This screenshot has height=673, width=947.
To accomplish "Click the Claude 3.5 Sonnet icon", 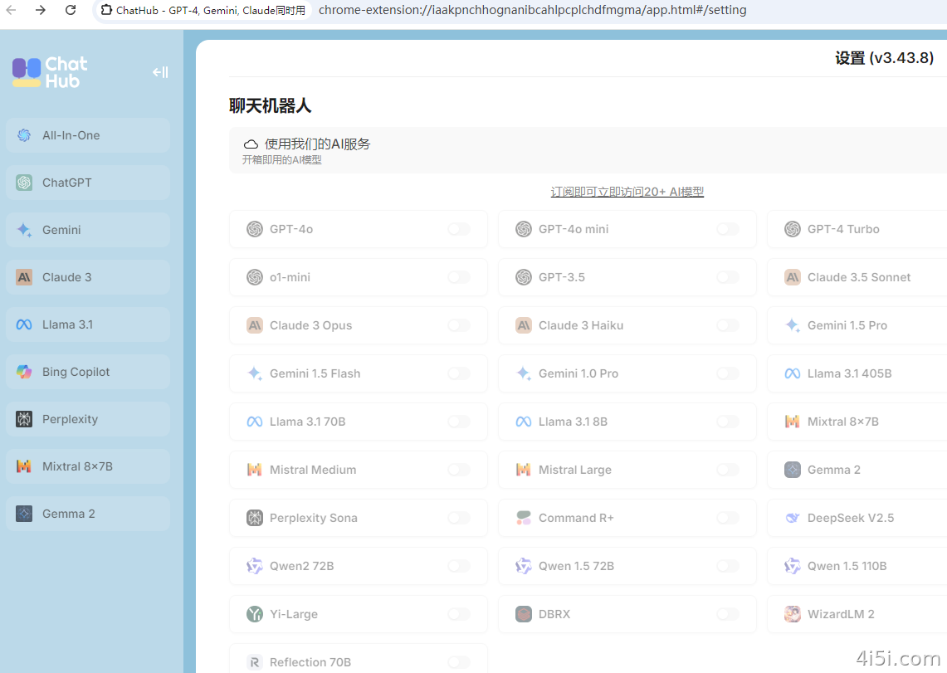I will (793, 277).
